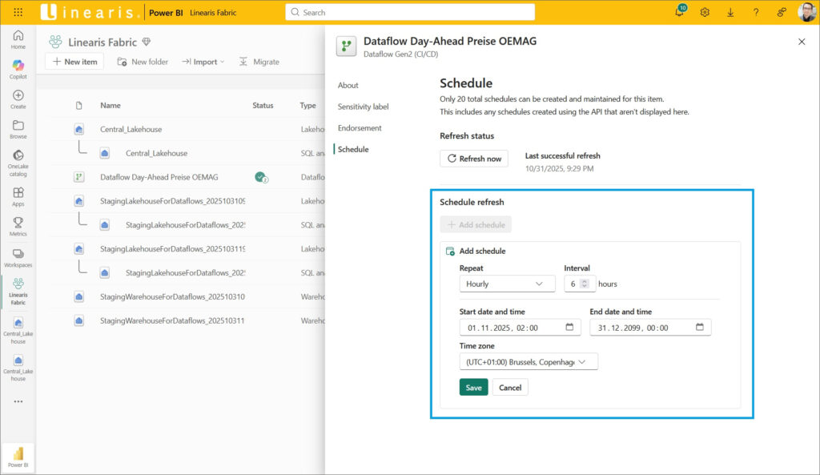Image resolution: width=820 pixels, height=475 pixels.
Task: Adjust the Interval hours stepper
Action: coord(585,284)
